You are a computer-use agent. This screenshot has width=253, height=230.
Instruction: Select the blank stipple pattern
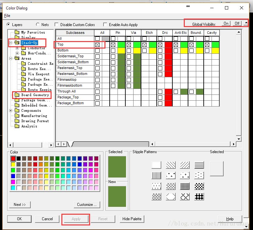coord(156,165)
